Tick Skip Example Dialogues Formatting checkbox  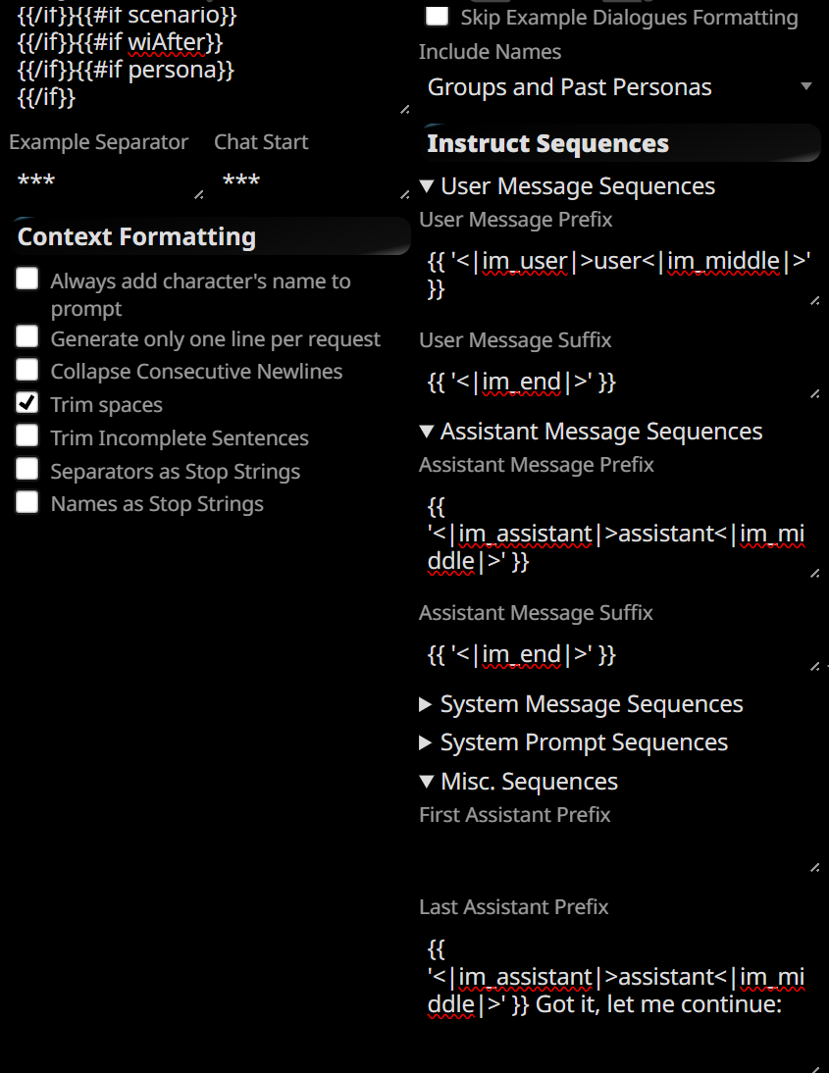tap(437, 16)
